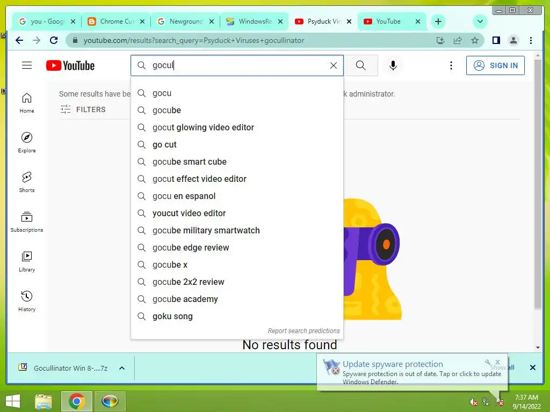The height and width of the screenshot is (412, 550).
Task: Share this page icon
Action: click(x=458, y=40)
